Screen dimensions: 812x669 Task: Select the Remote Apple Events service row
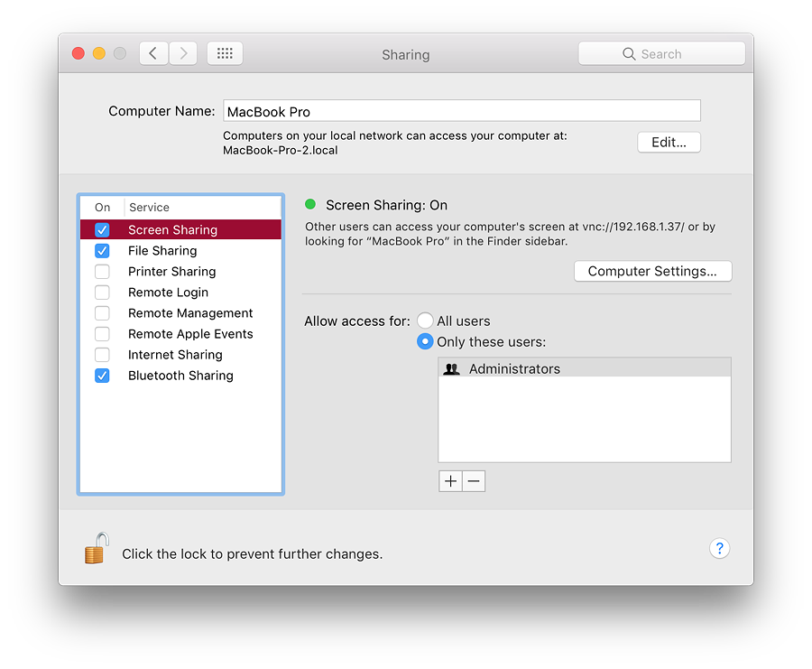180,334
